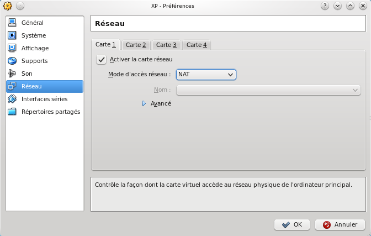Select the Système chip icon
Screen dimensions: 371x236
[12, 35]
